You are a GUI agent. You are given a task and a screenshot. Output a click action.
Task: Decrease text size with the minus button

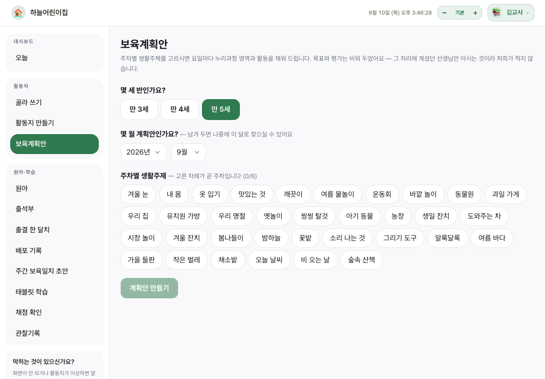tap(444, 13)
